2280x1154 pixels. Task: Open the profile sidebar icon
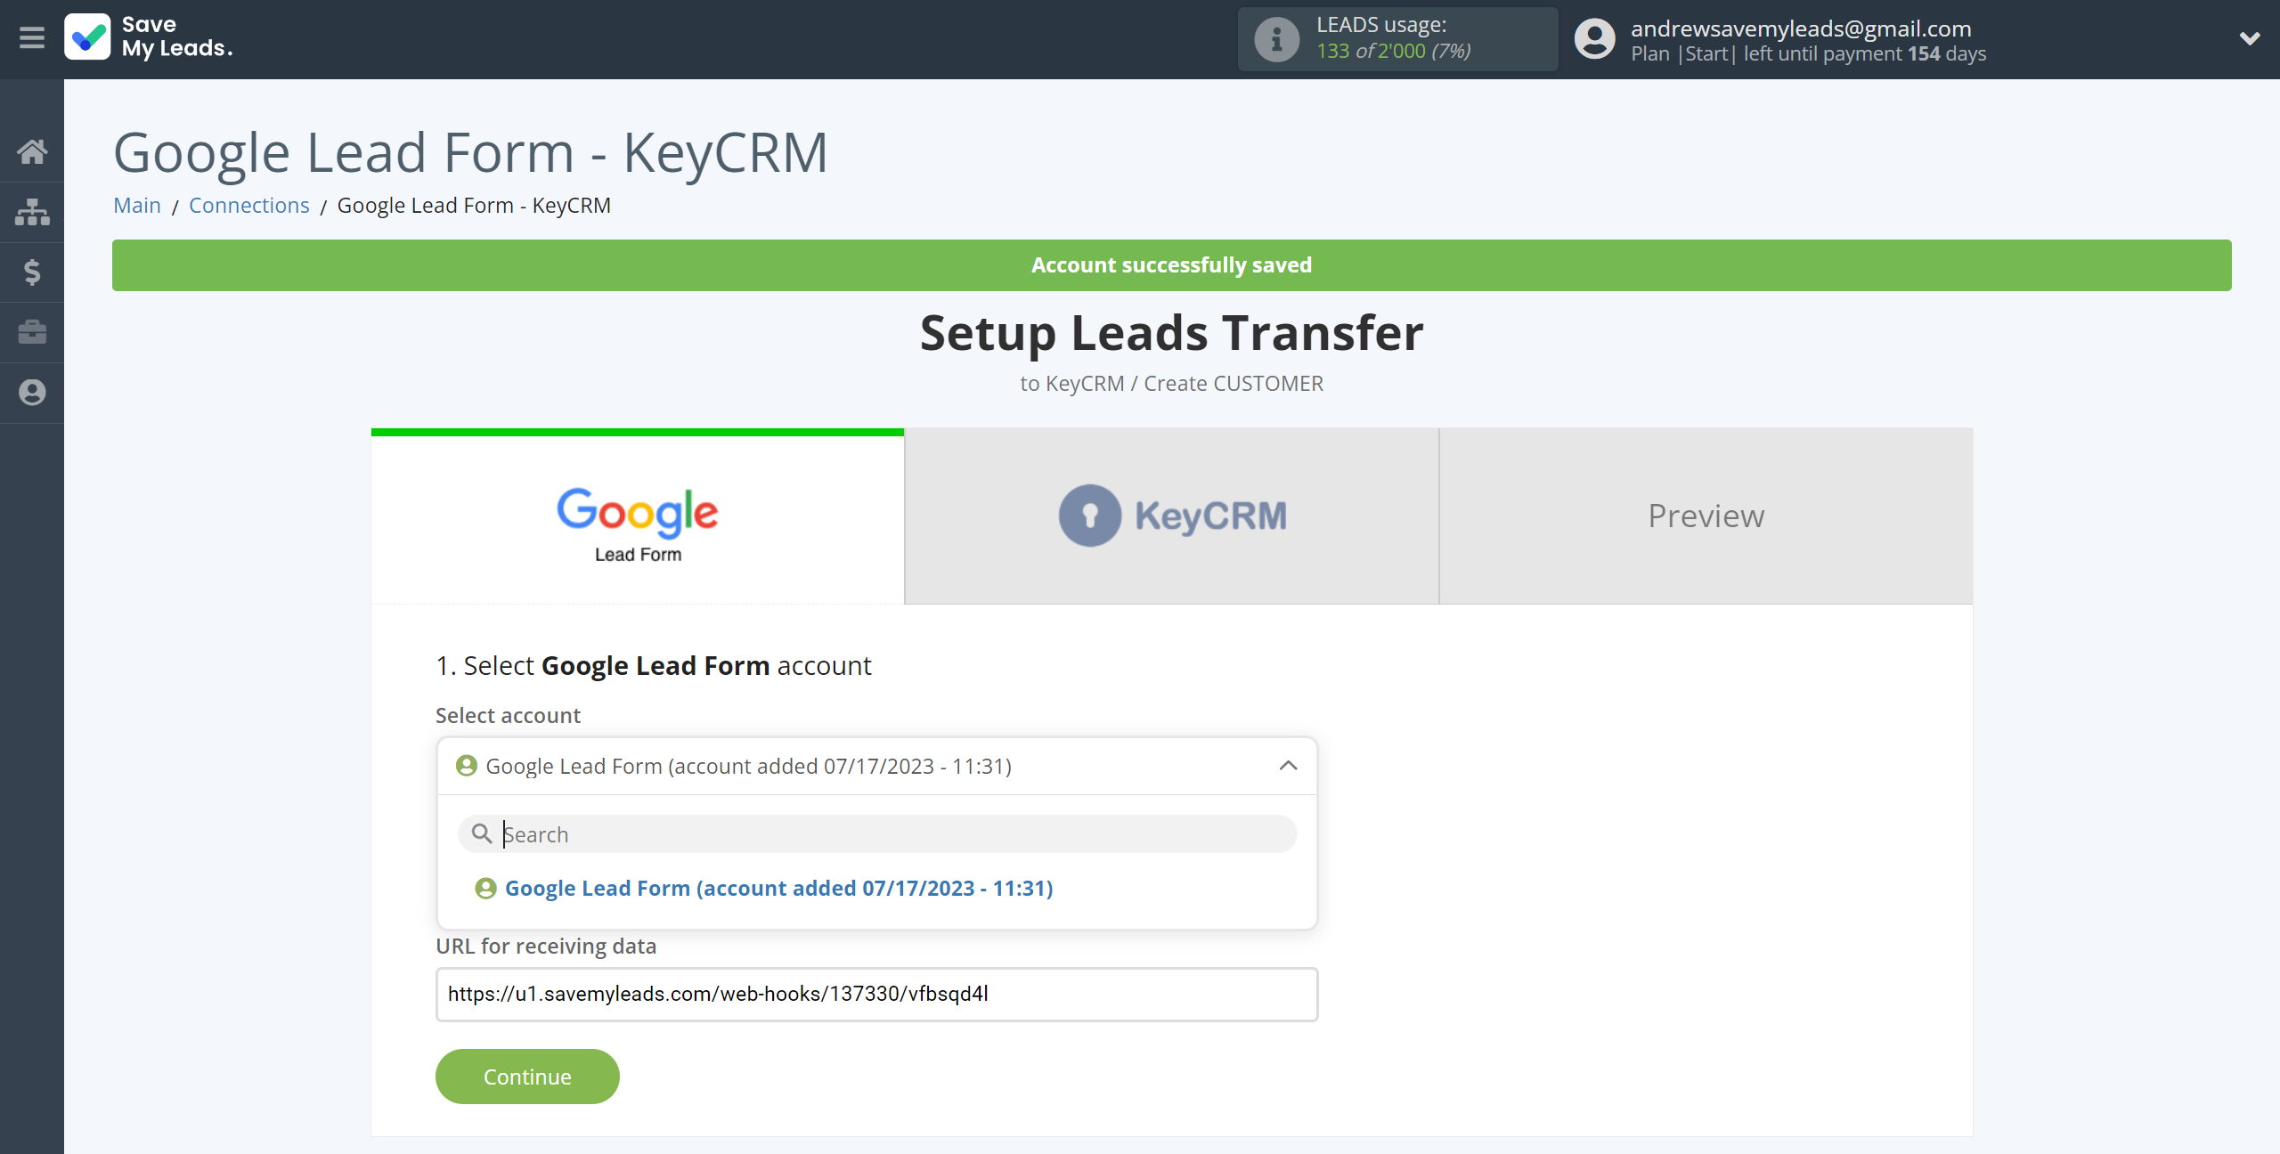click(32, 393)
